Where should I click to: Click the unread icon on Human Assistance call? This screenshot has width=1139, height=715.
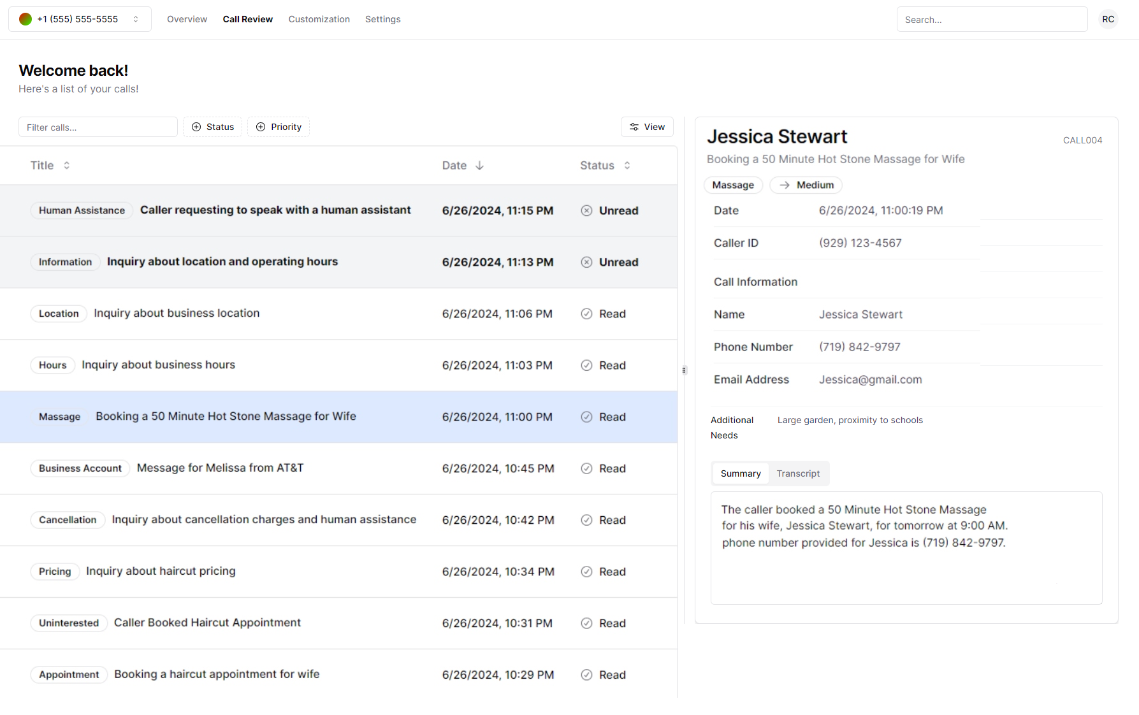coord(586,210)
